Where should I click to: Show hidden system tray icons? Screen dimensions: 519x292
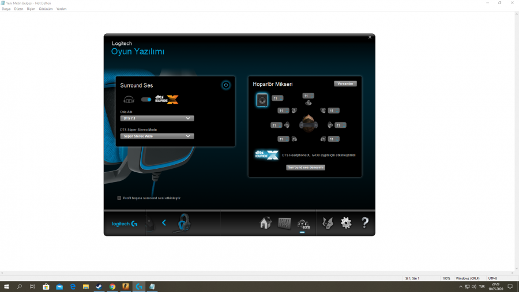pos(460,287)
